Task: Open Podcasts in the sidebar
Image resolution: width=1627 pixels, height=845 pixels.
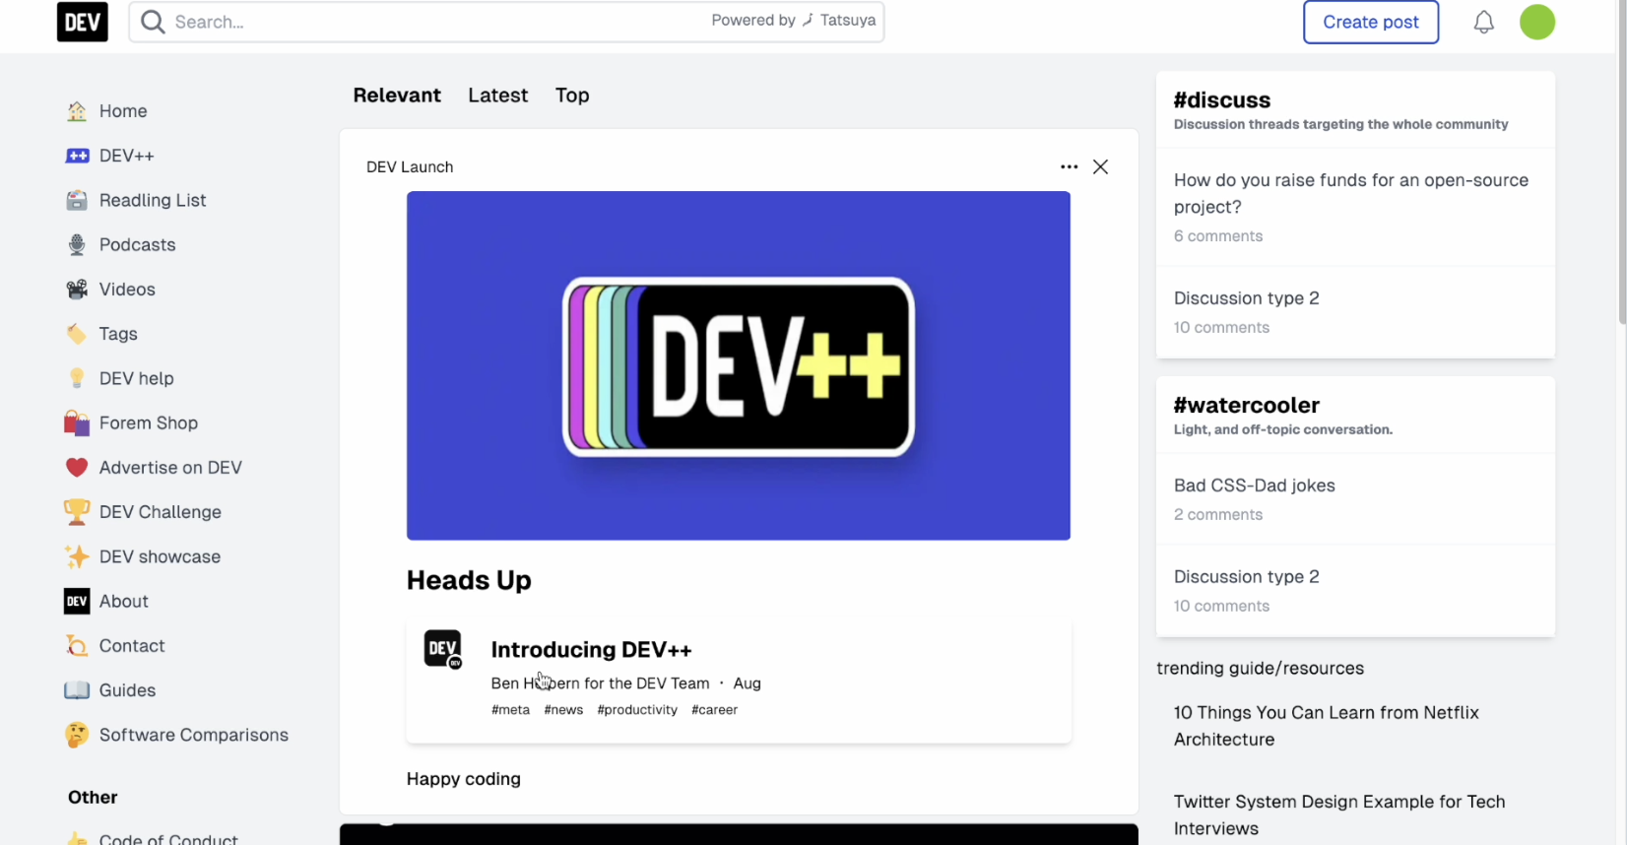Action: (x=137, y=244)
